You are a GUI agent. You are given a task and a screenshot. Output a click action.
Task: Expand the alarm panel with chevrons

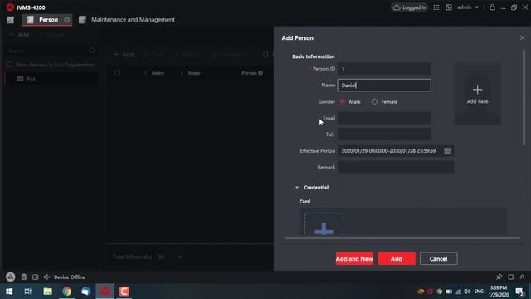pyautogui.click(x=522, y=277)
